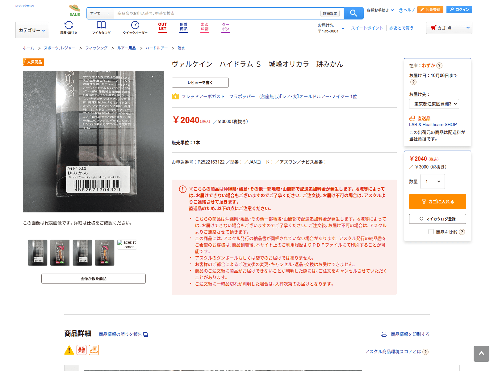
Task: Click the help icon next to 在庫 わずか
Action: [x=439, y=66]
